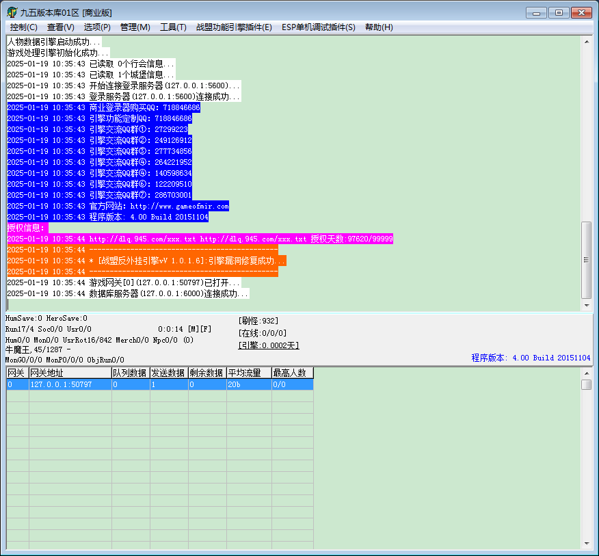Open the 帮助(H) menu
599x556 pixels.
[x=379, y=27]
